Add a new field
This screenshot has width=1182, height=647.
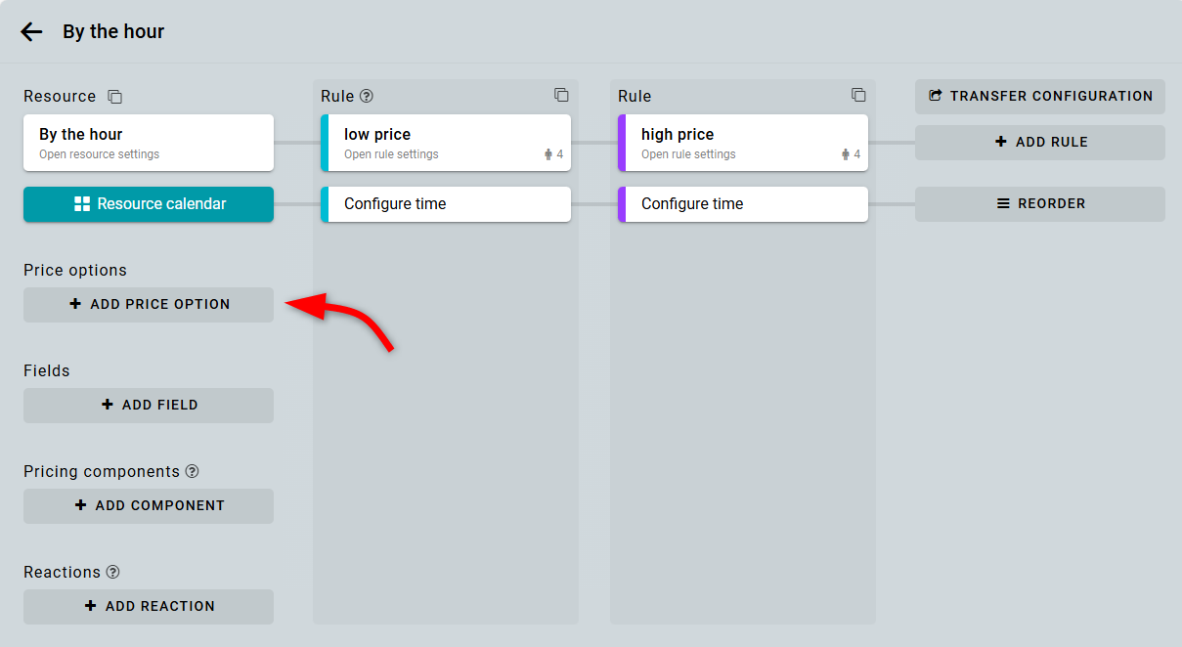[x=149, y=406]
